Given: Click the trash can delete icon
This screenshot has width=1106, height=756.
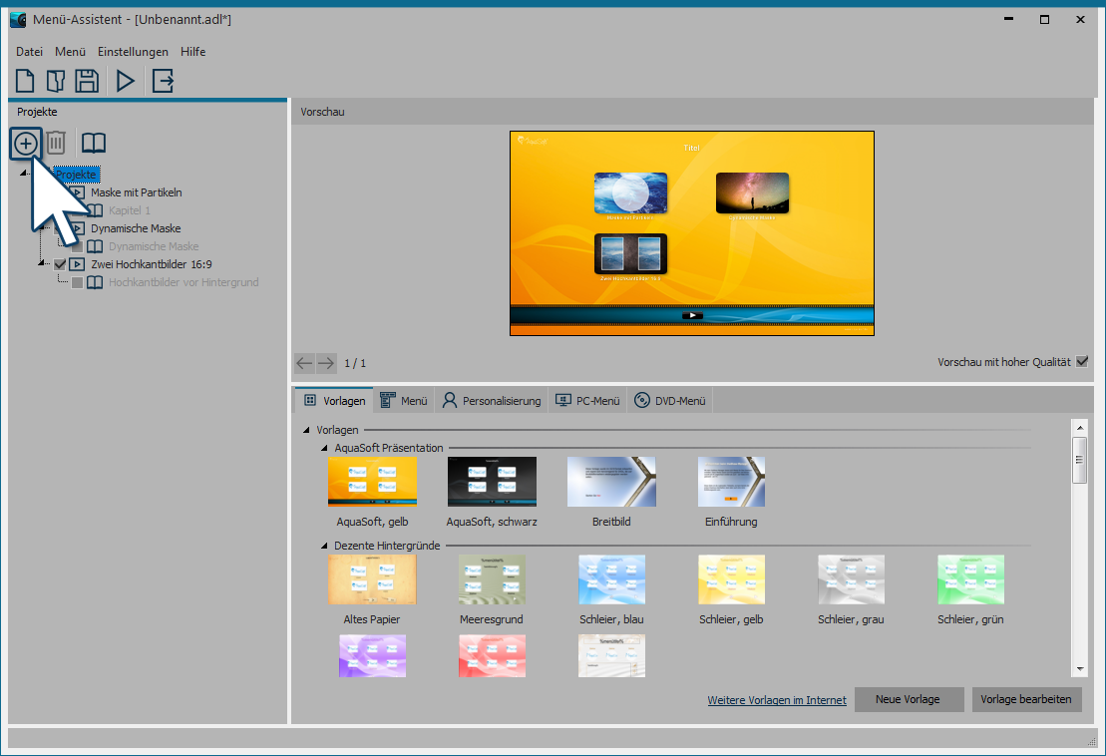Looking at the screenshot, I should click(56, 144).
